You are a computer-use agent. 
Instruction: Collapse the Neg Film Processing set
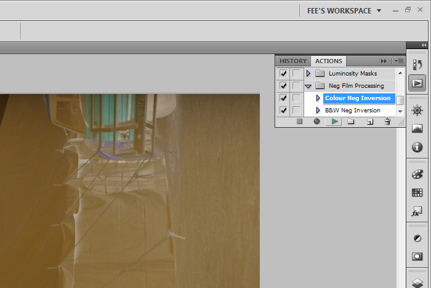click(308, 86)
